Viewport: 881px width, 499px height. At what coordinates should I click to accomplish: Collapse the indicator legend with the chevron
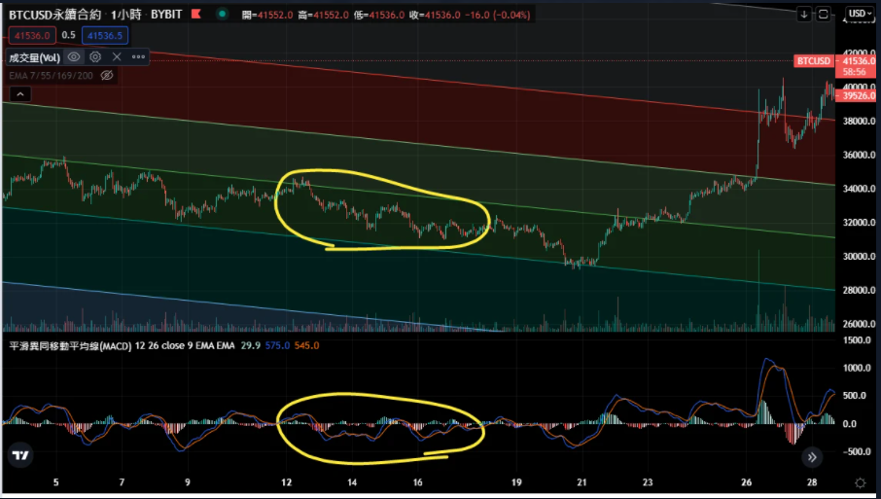(x=20, y=93)
